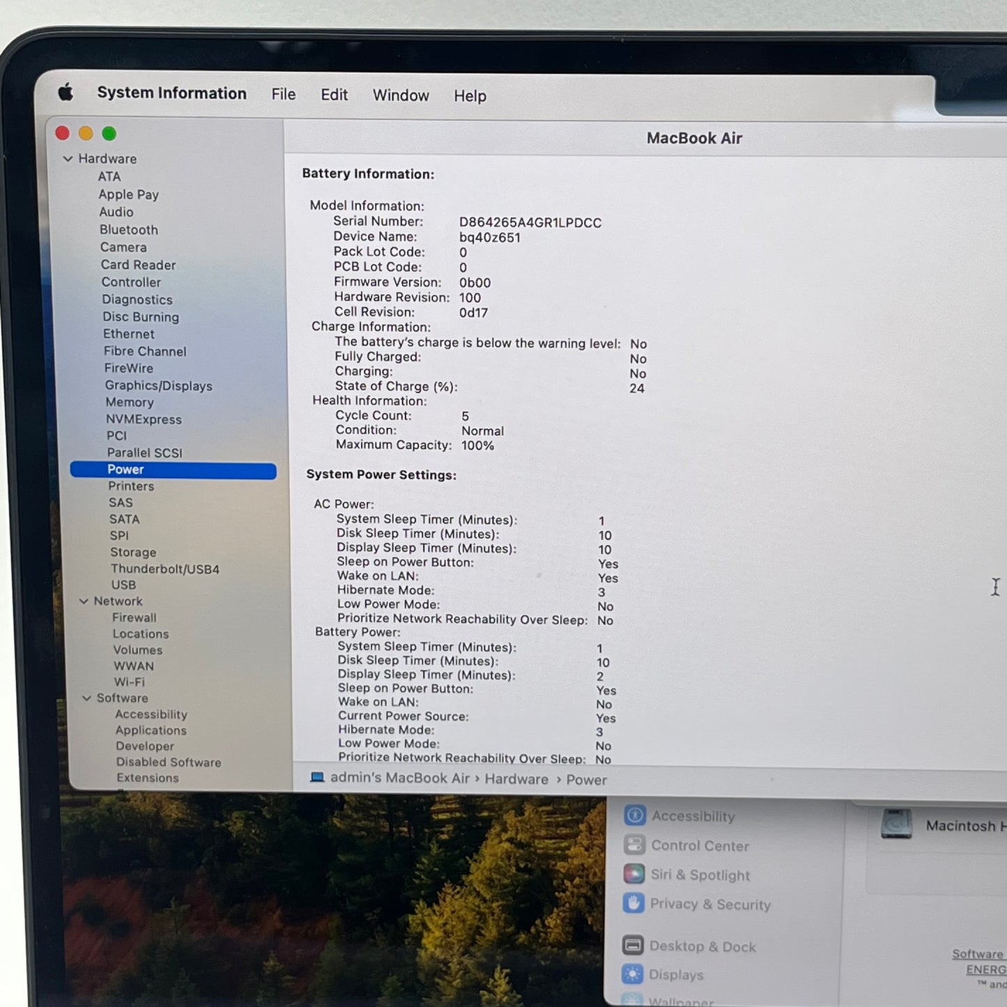Select WWAN under Network

click(x=134, y=666)
